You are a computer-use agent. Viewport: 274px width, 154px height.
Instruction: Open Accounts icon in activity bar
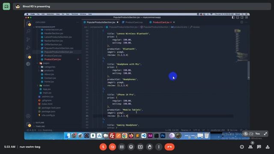[28, 116]
